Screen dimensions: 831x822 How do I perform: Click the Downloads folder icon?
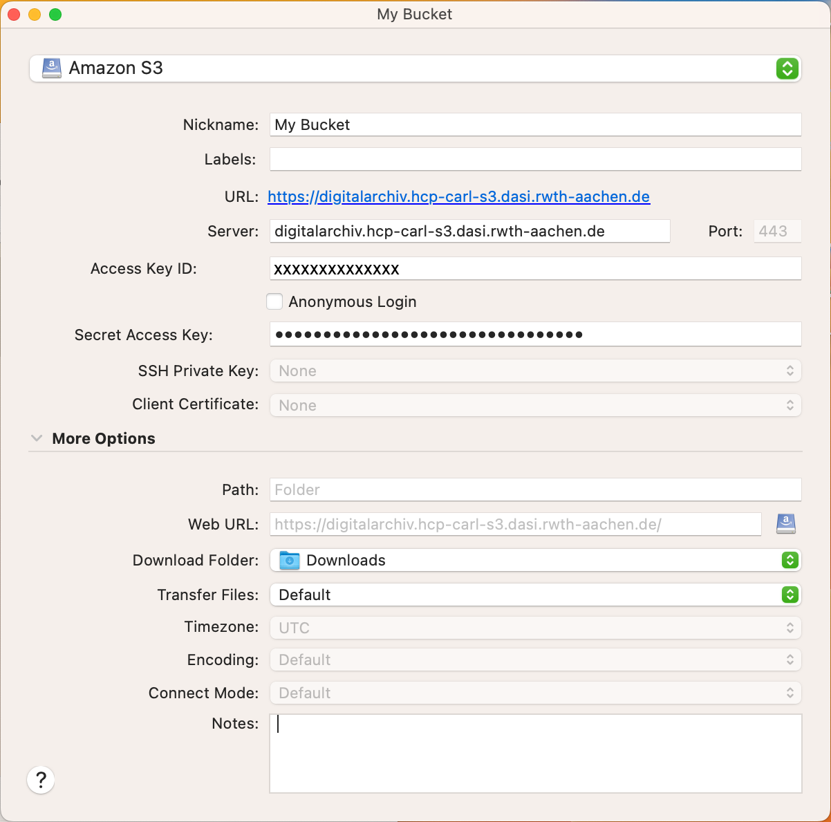(x=289, y=560)
